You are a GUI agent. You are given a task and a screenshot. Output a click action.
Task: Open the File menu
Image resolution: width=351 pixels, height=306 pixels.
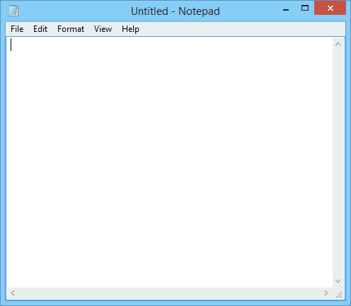17,29
